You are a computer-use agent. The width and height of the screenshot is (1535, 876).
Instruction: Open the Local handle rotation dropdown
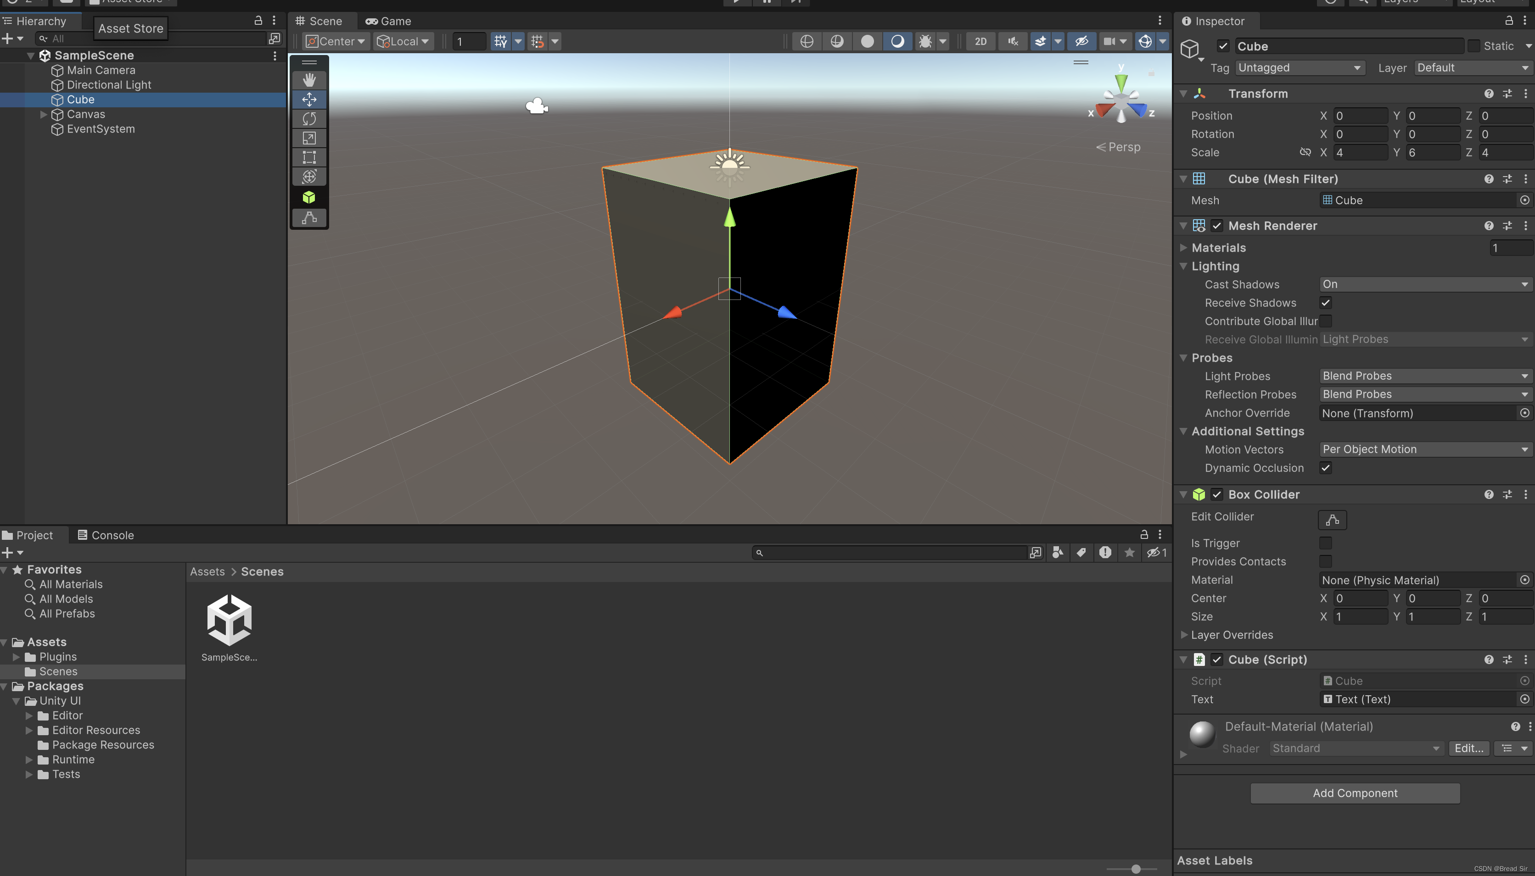403,41
